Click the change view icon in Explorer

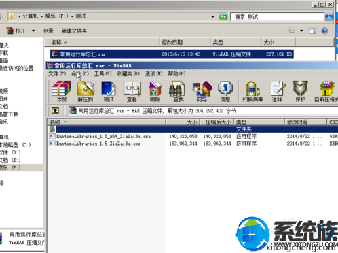pos(291,31)
